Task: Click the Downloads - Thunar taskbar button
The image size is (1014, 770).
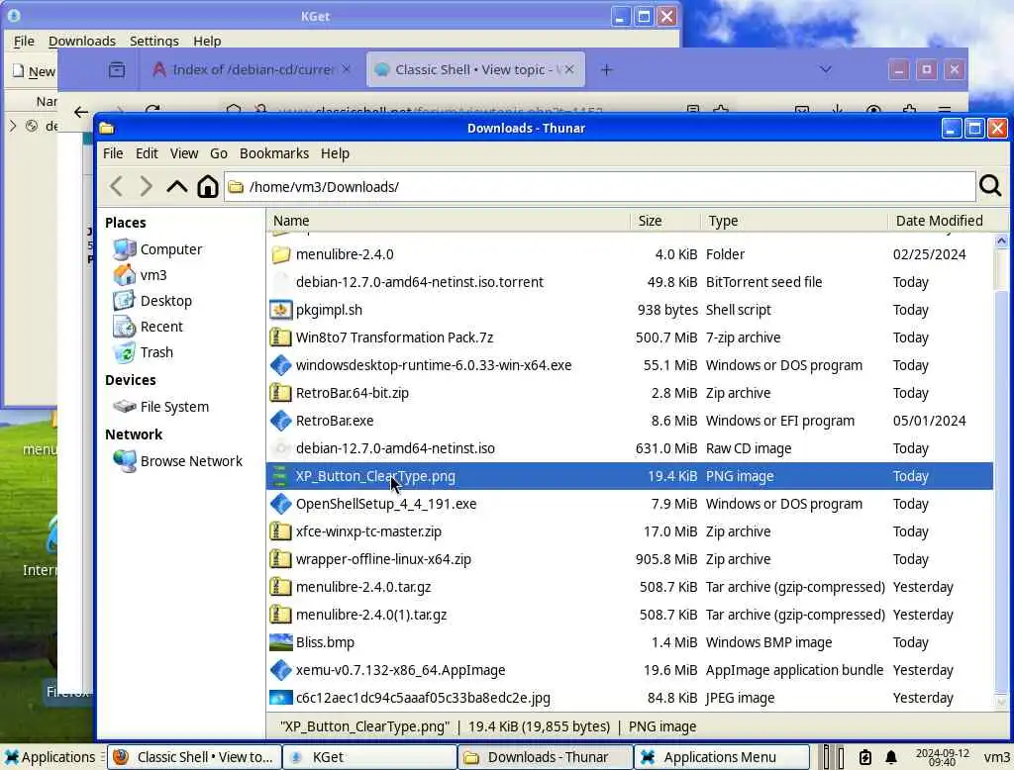Action: 546,757
